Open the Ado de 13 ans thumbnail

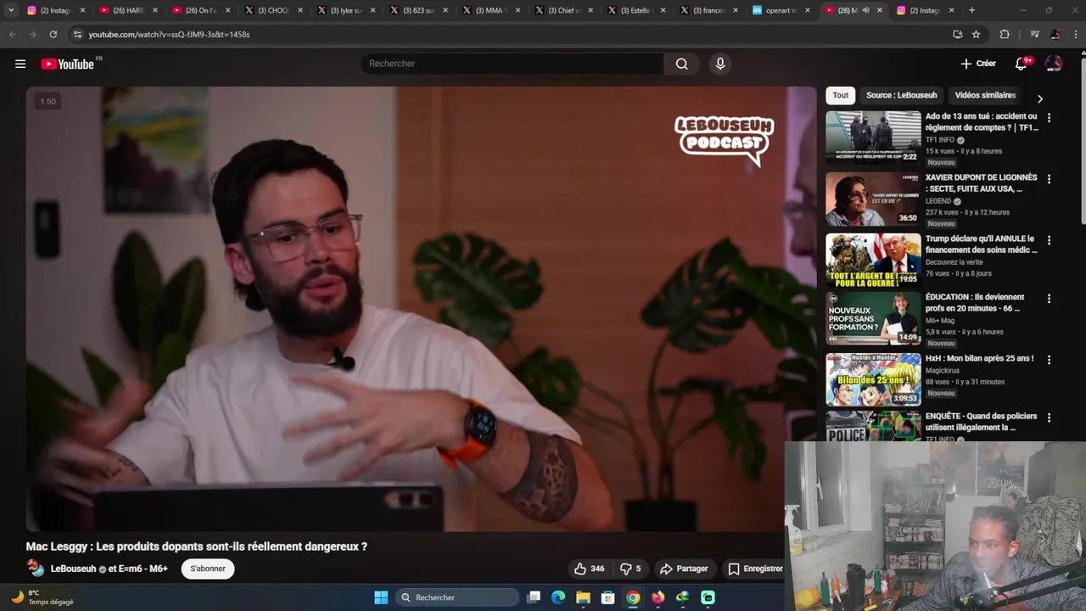pyautogui.click(x=873, y=137)
